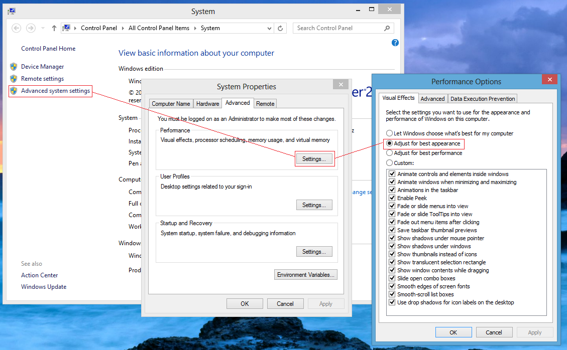
Task: Click the blue Help question mark icon
Action: coord(395,43)
